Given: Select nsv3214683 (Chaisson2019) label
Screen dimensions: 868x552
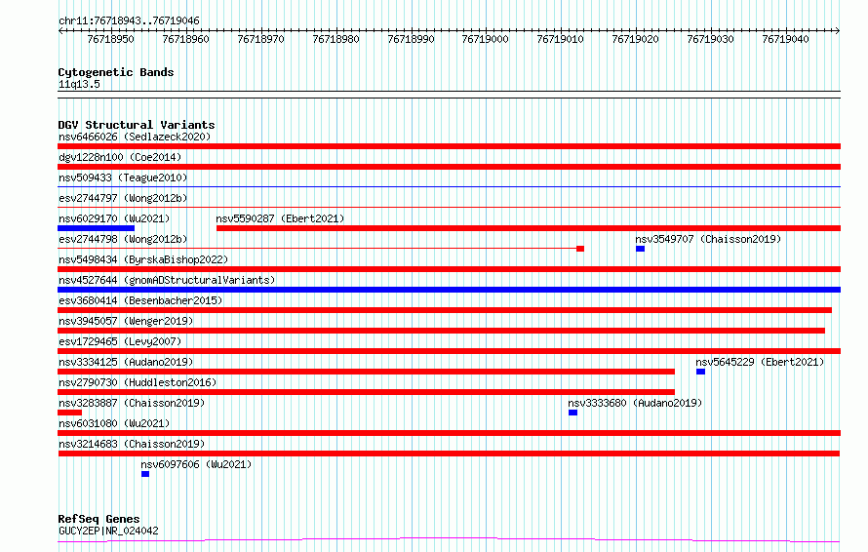Looking at the screenshot, I should tap(132, 444).
